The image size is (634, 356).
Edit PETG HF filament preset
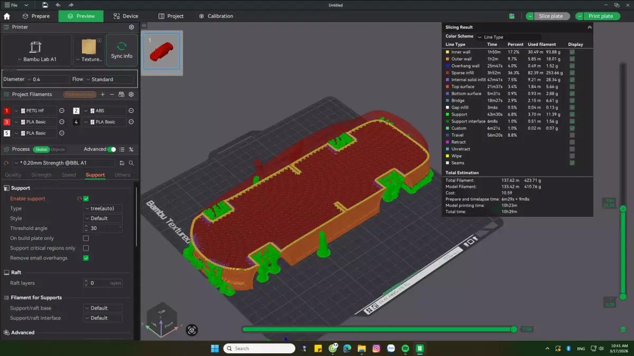coord(62,111)
